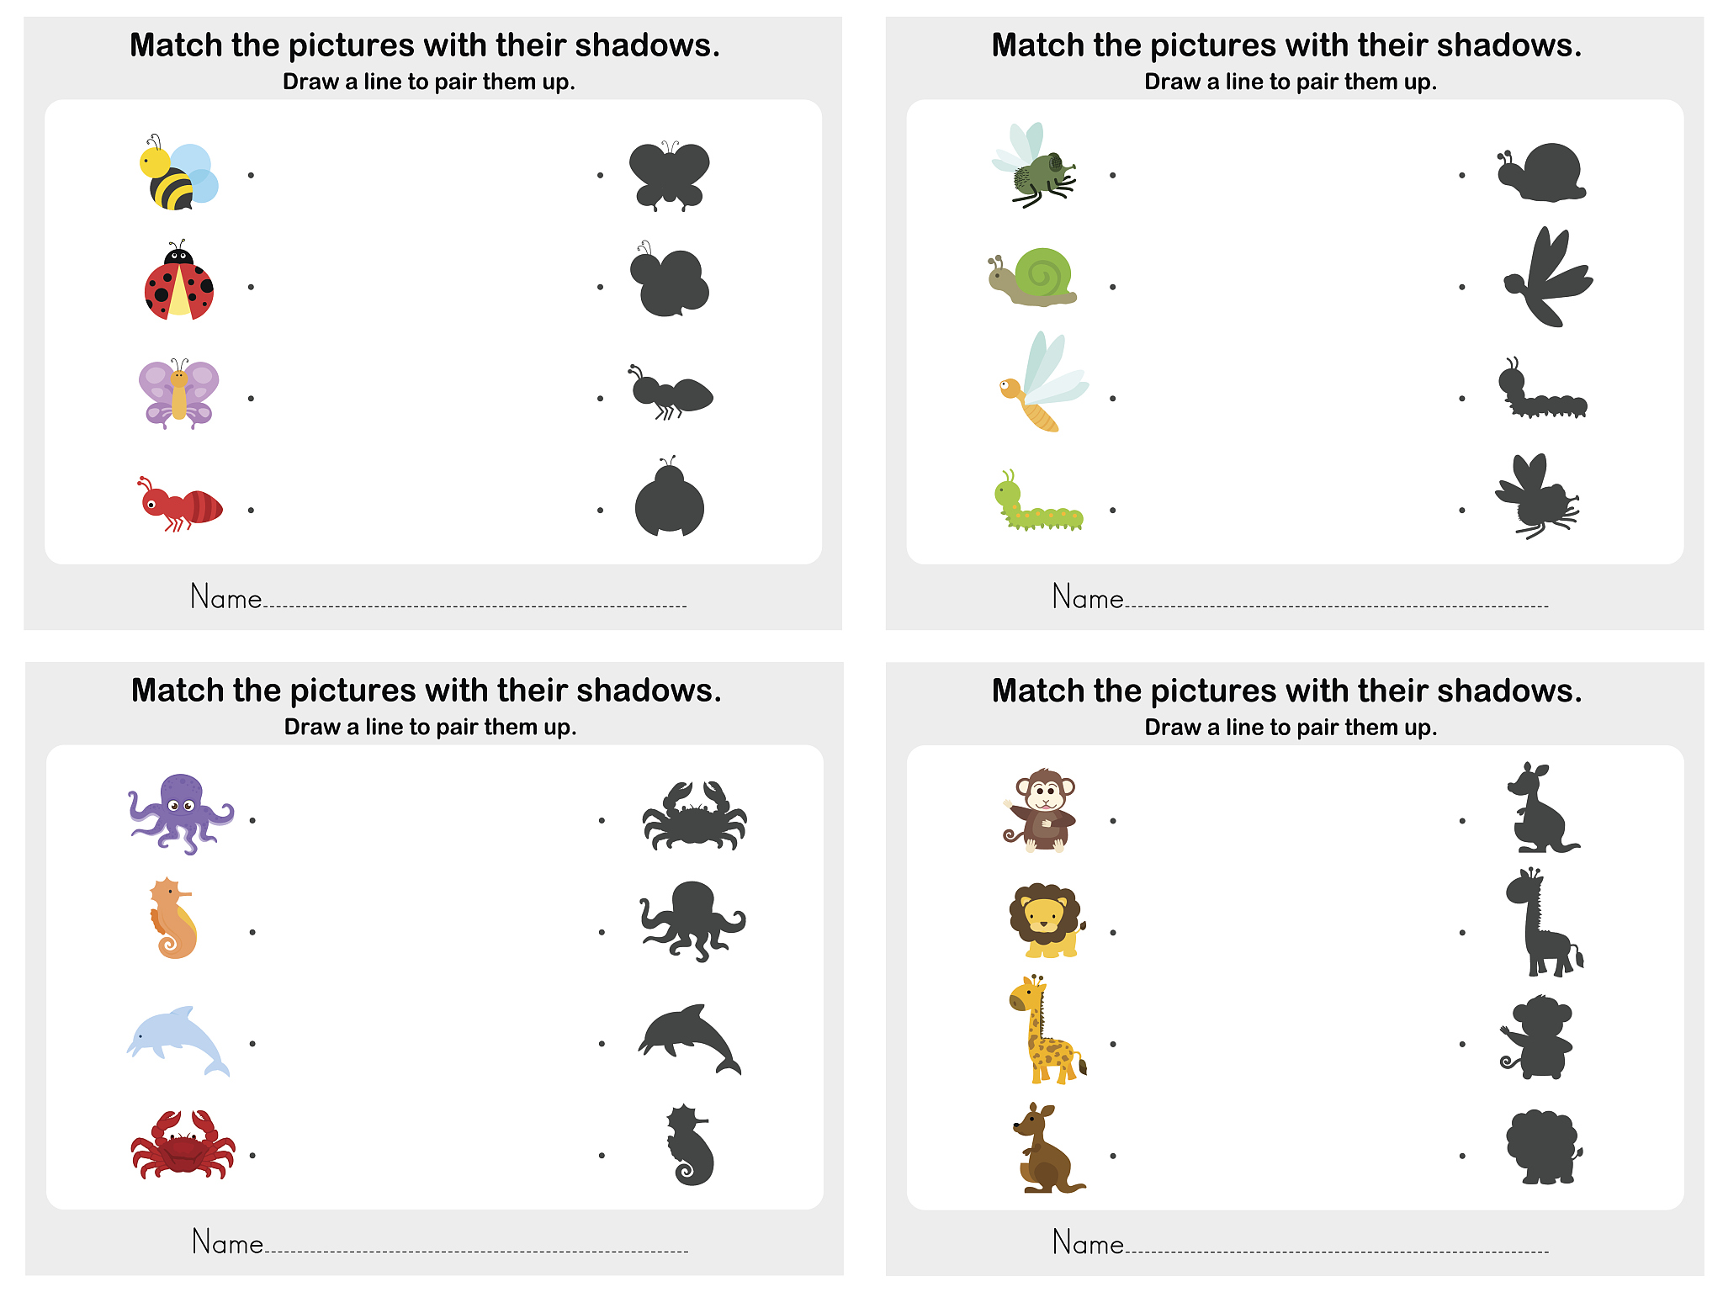Select the blue dolphin picture

(x=178, y=1040)
